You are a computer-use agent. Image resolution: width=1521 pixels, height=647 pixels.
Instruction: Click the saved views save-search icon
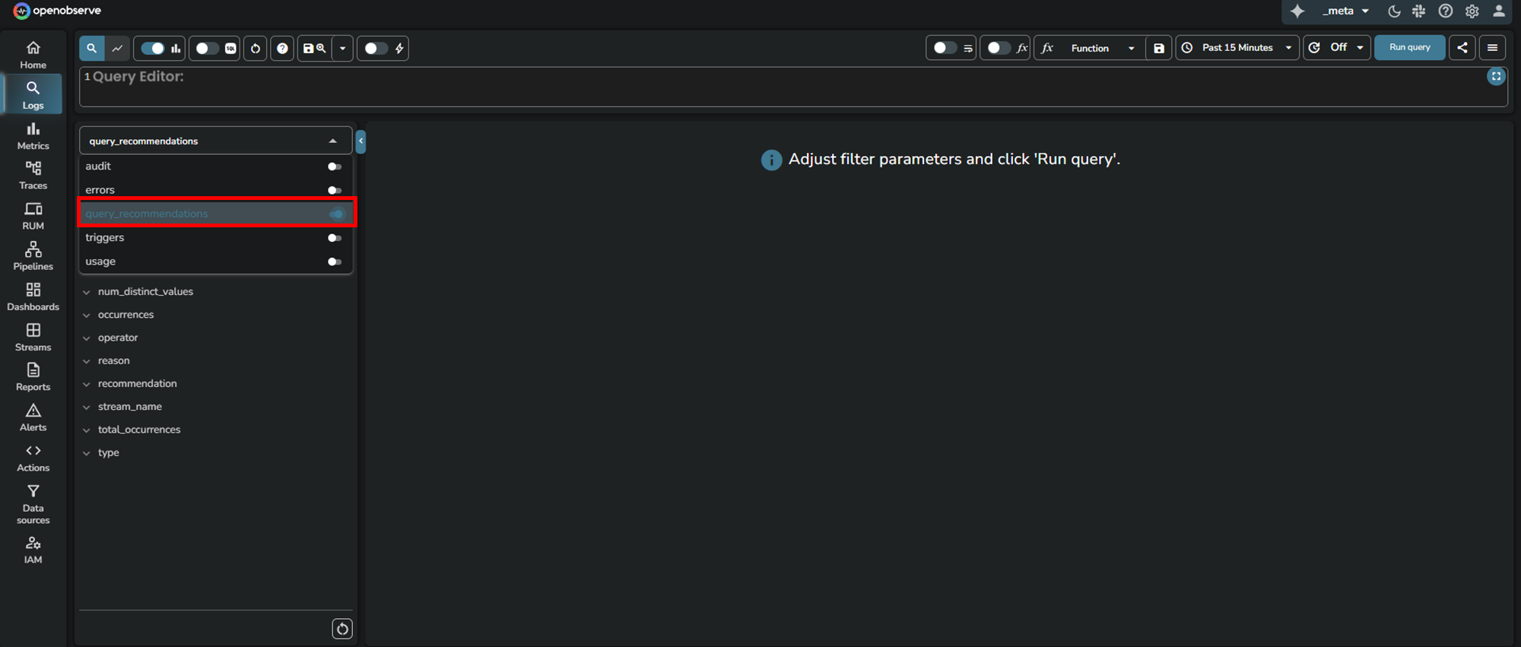point(315,48)
